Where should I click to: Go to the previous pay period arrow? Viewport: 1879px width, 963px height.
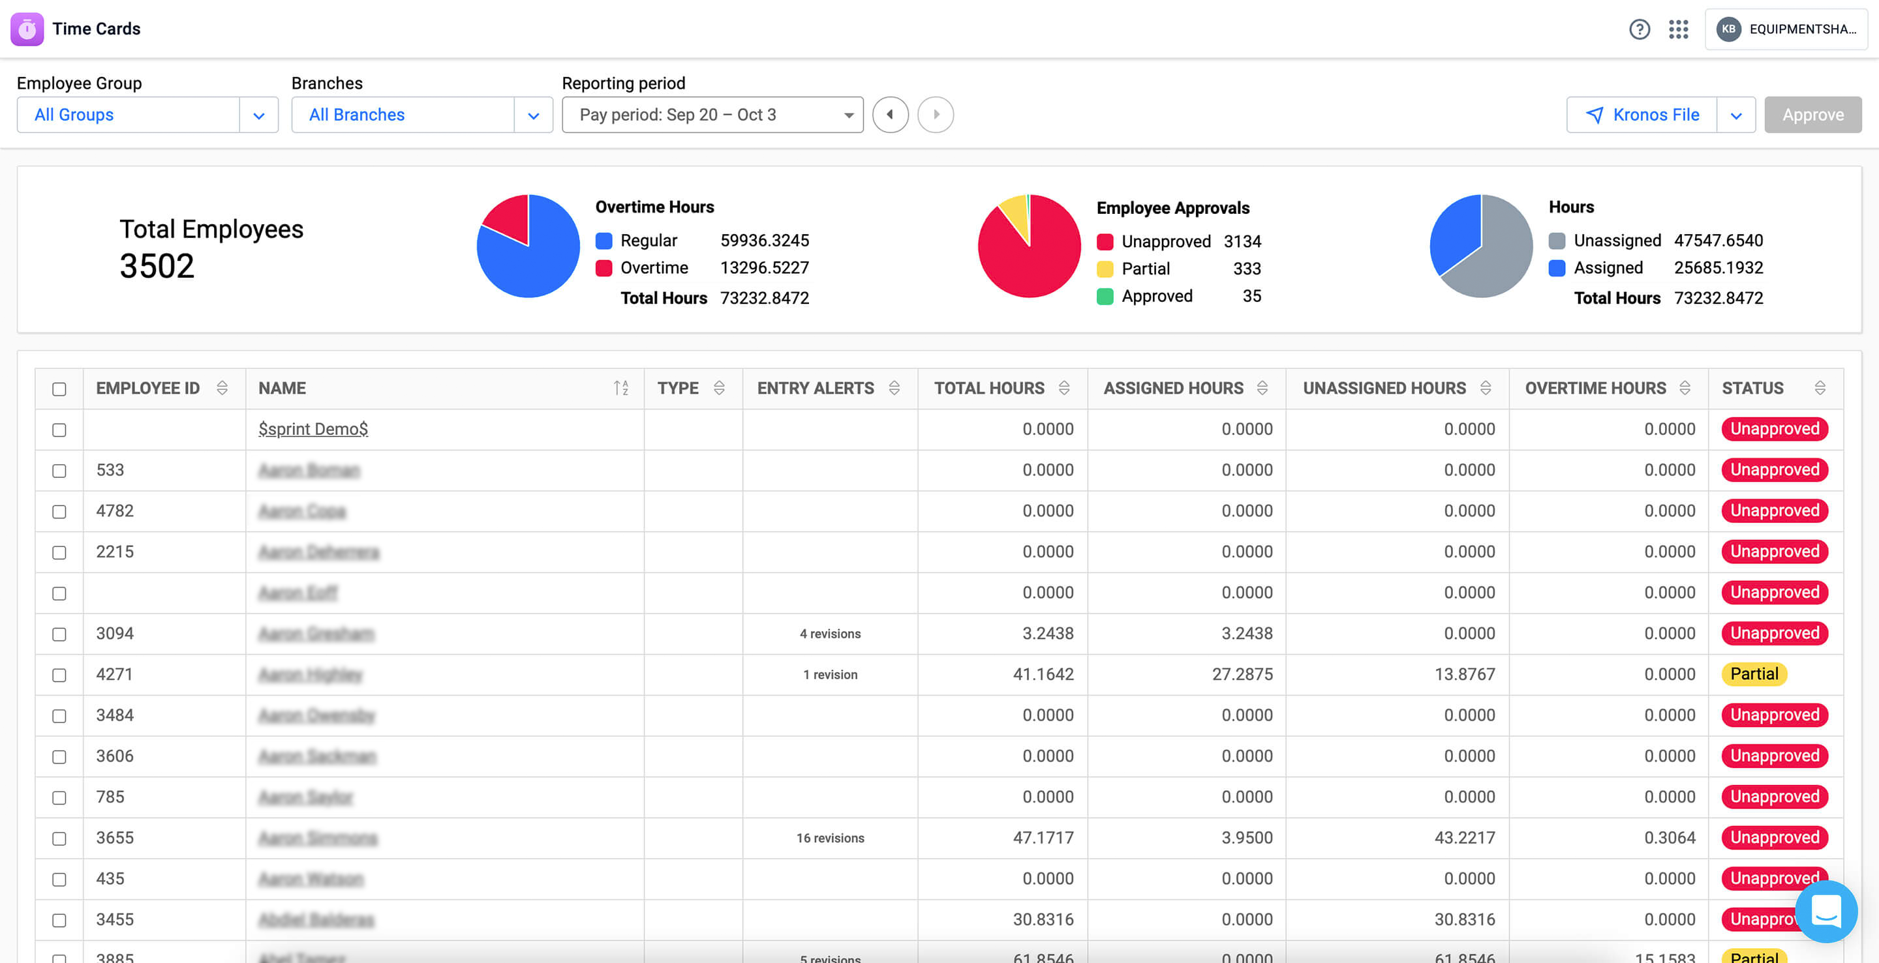coord(890,115)
